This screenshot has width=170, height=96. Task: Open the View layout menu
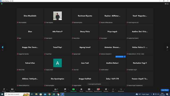[x=167, y=4]
